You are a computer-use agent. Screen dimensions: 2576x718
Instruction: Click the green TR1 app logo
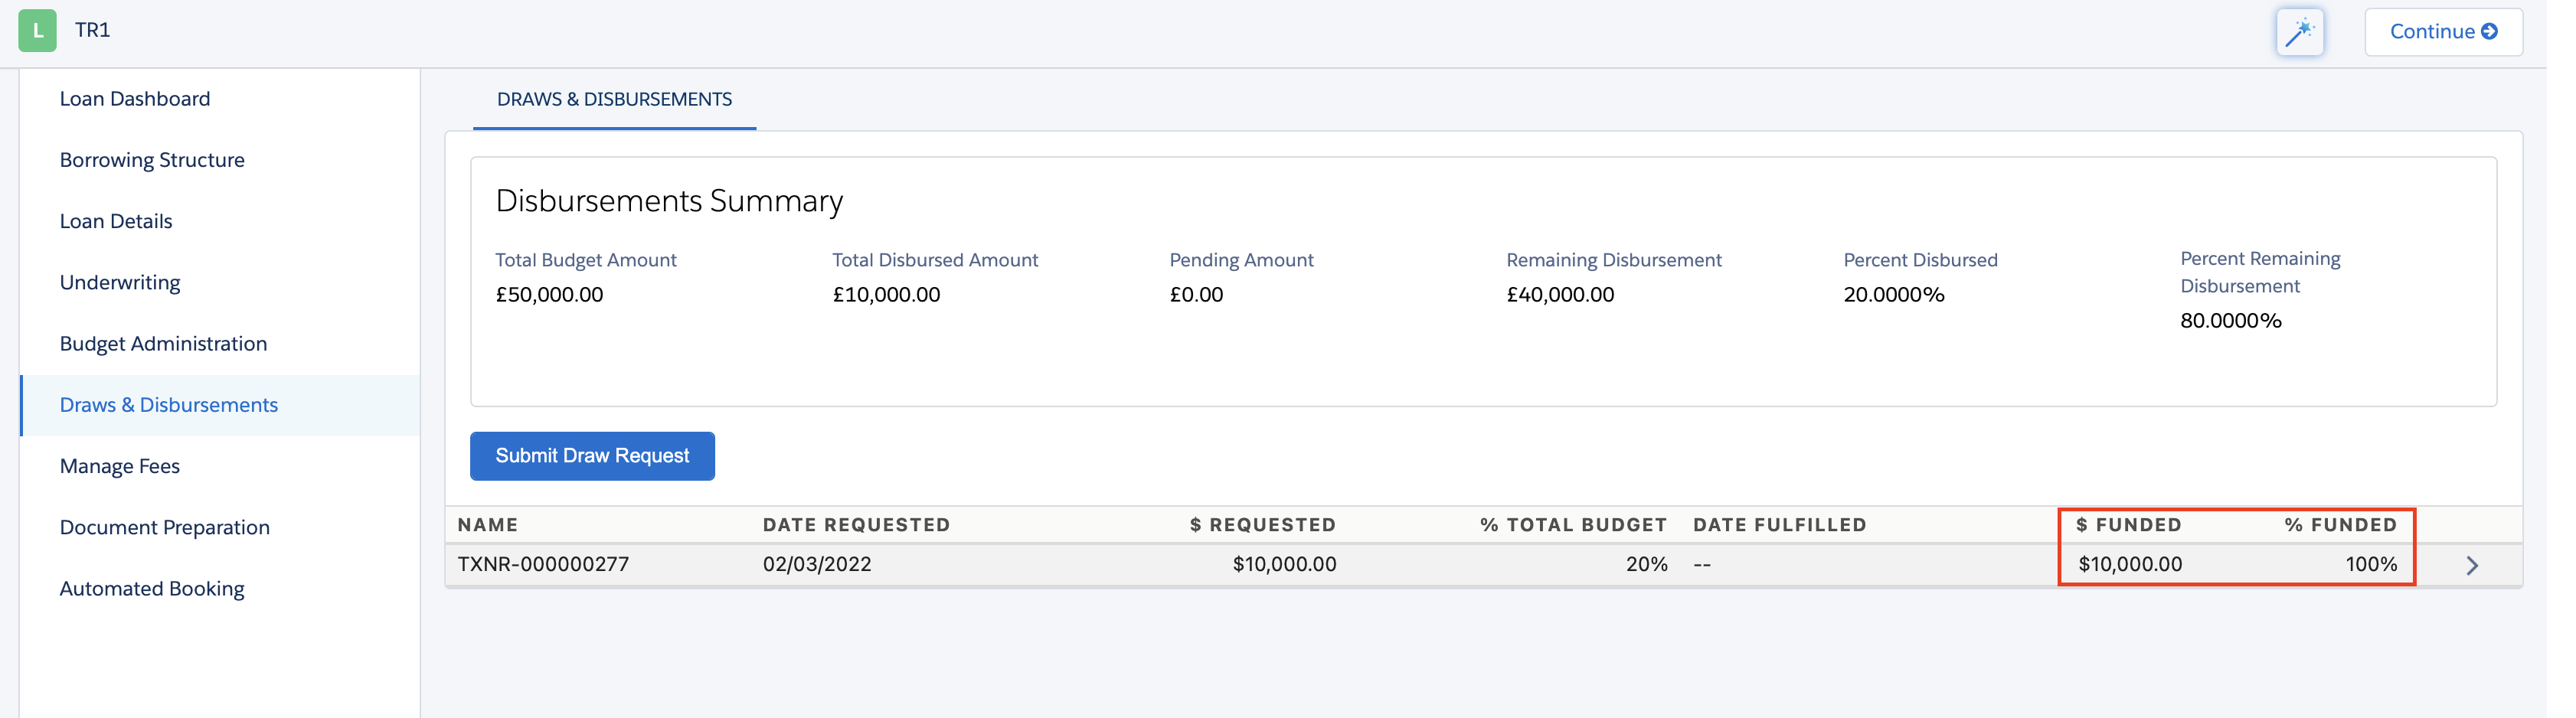(x=38, y=31)
